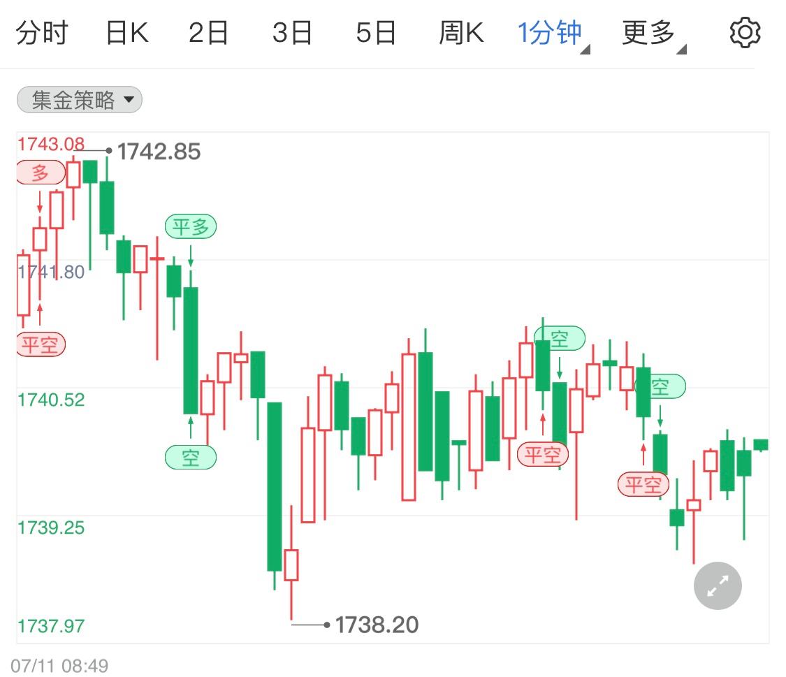Viewport: 786px width, 677px height.
Task: Select the green 空 (short) badge below the candles
Action: pos(191,458)
